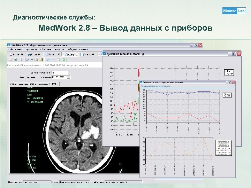Switch to the МРТ исследование 2 tab
The height and width of the screenshot is (188, 251).
[x=40, y=84]
